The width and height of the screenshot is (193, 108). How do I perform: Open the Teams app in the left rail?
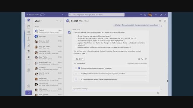(29, 27)
